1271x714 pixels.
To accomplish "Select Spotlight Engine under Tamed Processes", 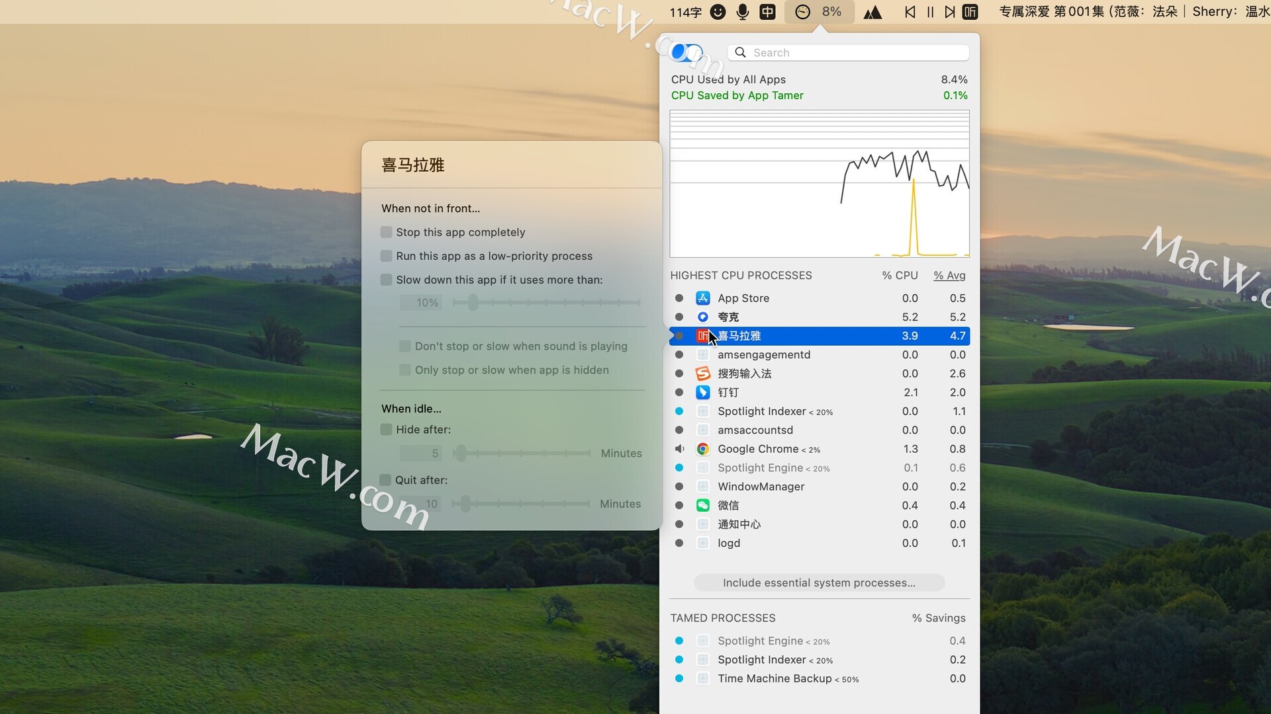I will tap(820, 641).
